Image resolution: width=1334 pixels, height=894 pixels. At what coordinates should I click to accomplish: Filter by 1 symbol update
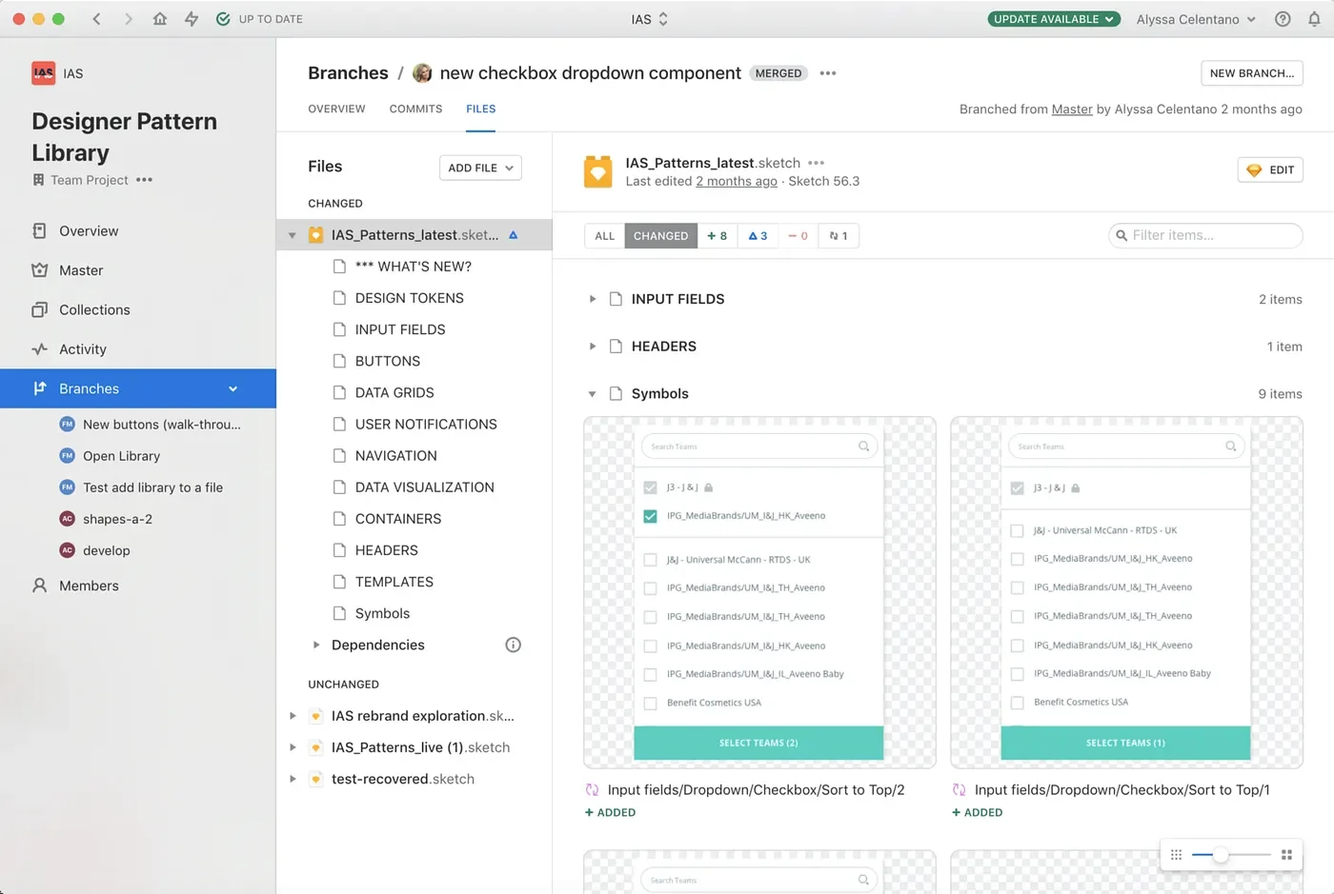coord(839,236)
